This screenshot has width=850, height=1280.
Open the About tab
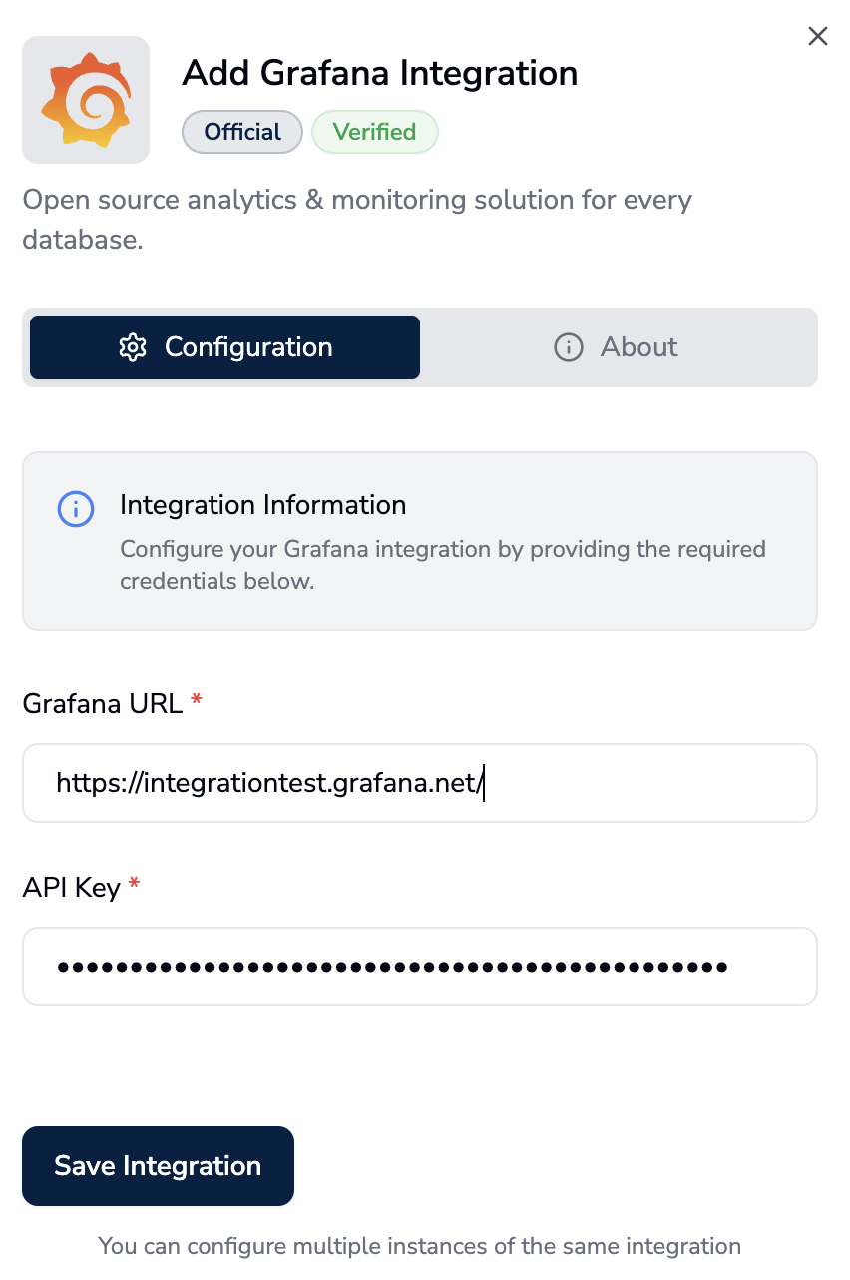coord(618,347)
